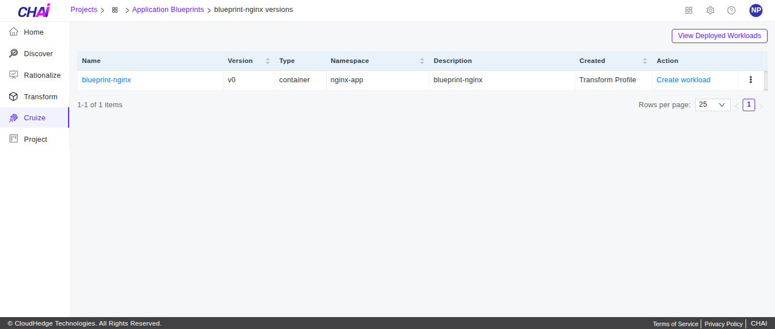Click the table's vertical scrollbar
The image size is (775, 329).
[765, 81]
